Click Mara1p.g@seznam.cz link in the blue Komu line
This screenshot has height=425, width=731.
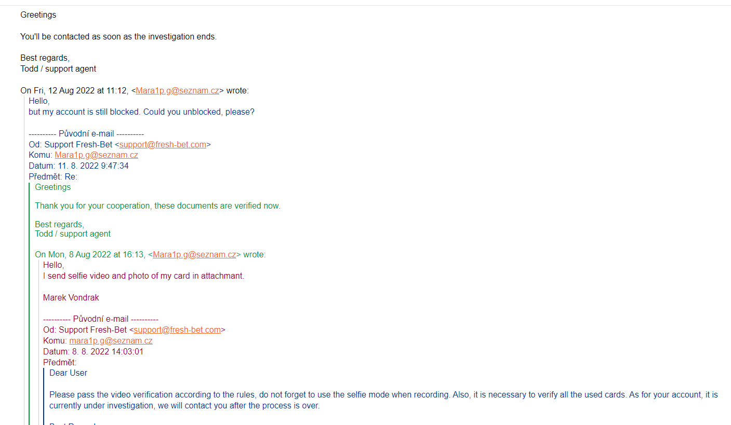(x=96, y=155)
